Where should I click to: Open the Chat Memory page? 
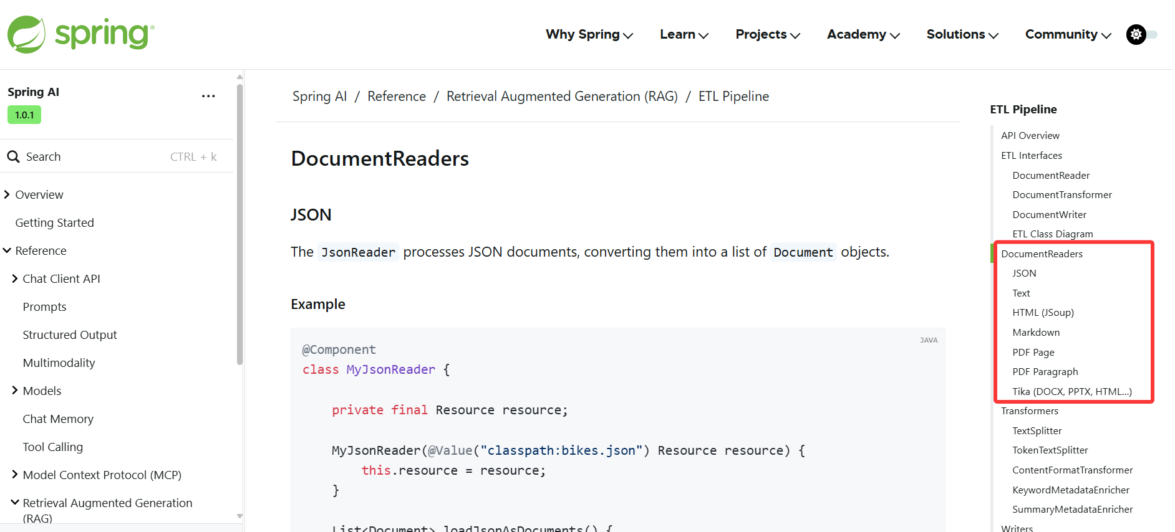[x=58, y=419]
